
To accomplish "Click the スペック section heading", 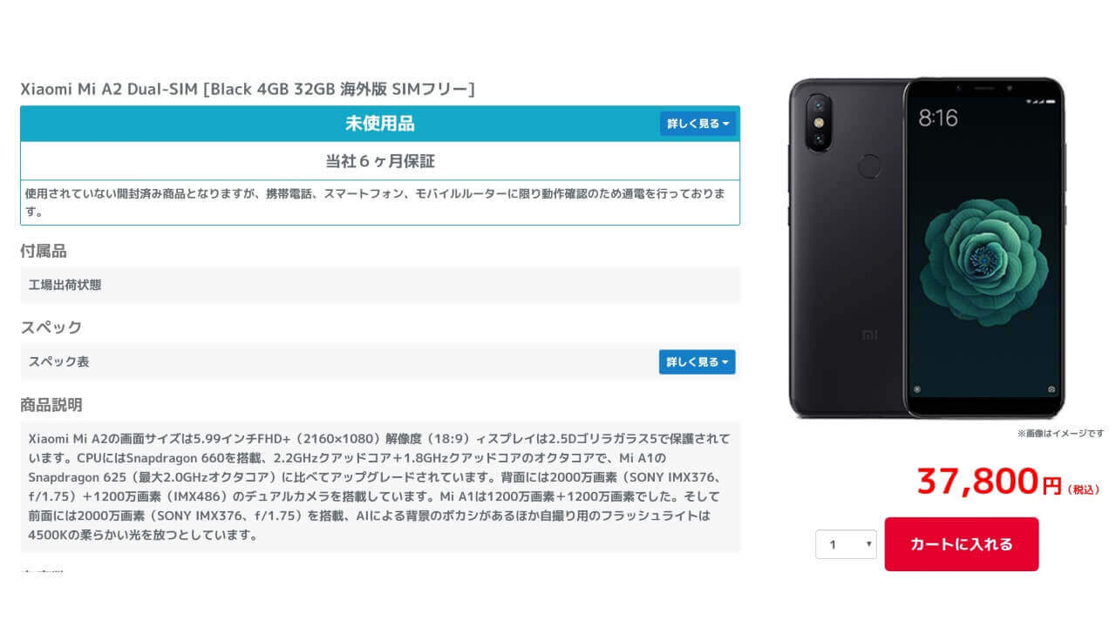I will click(x=51, y=327).
